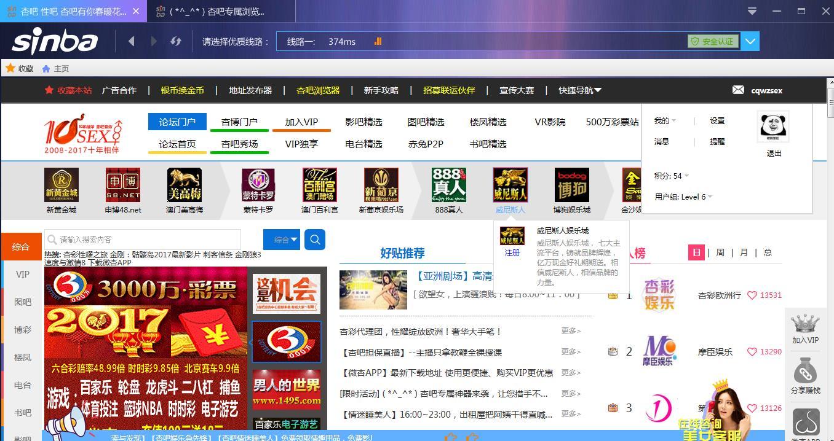
Task: Click the 广告合作 link
Action: 119,90
